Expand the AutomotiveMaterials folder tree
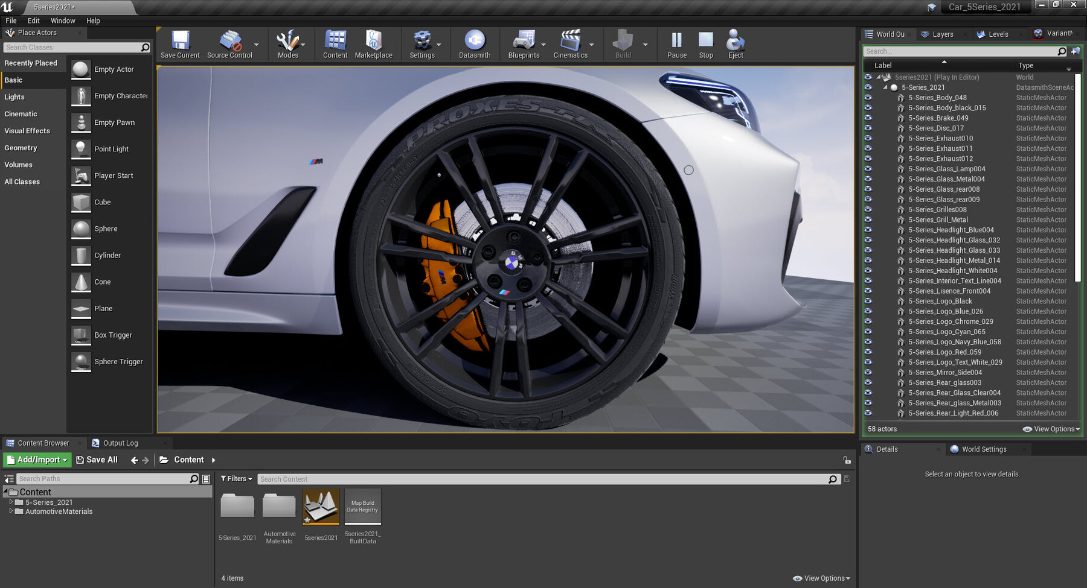 point(11,511)
